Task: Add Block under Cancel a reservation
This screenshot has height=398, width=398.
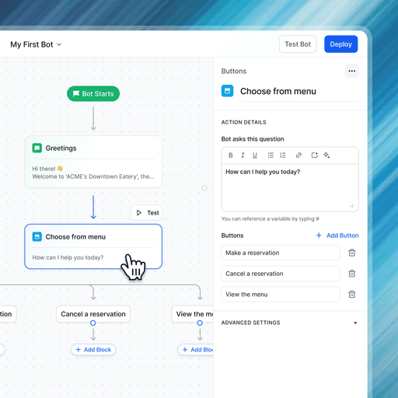Action: click(93, 350)
